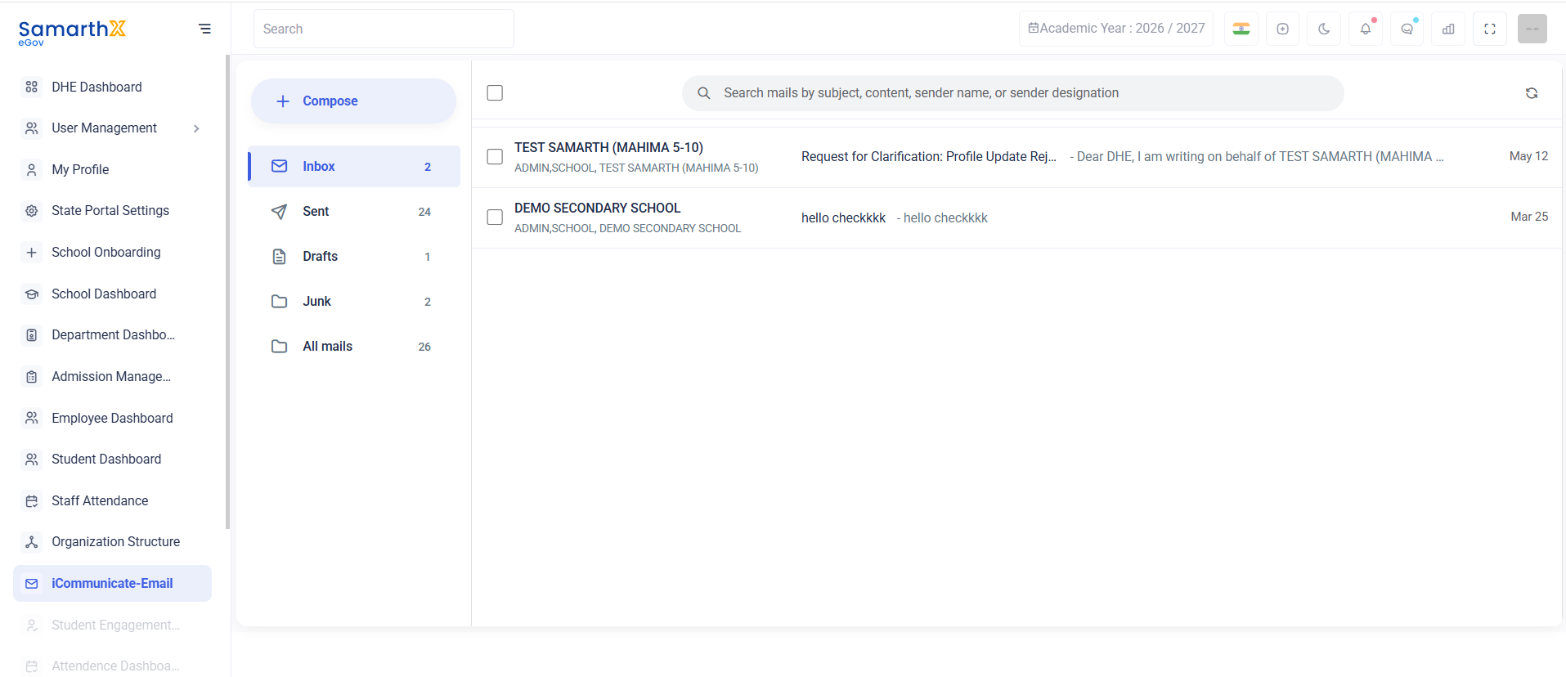The image size is (1566, 677).
Task: Click the Sent paper-plane icon
Action: pos(279,212)
